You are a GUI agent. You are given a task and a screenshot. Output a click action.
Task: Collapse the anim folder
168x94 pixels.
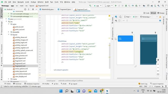(x=9, y=24)
